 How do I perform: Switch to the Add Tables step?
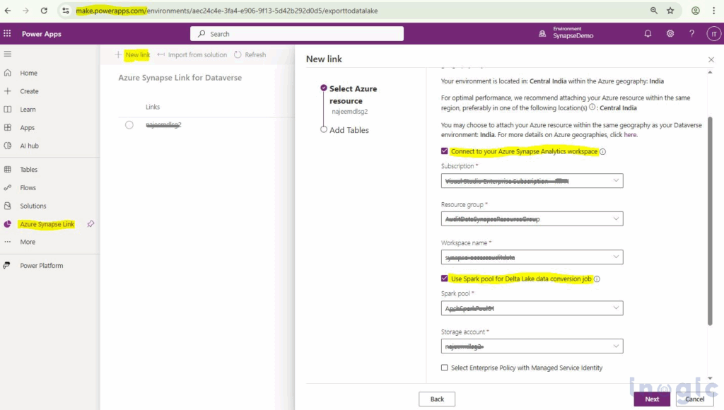pos(349,129)
